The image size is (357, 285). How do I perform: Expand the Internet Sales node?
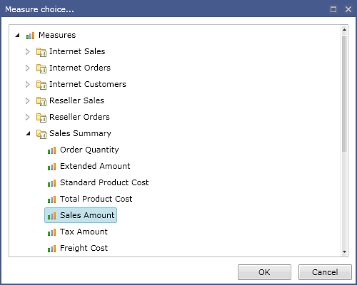coord(28,51)
